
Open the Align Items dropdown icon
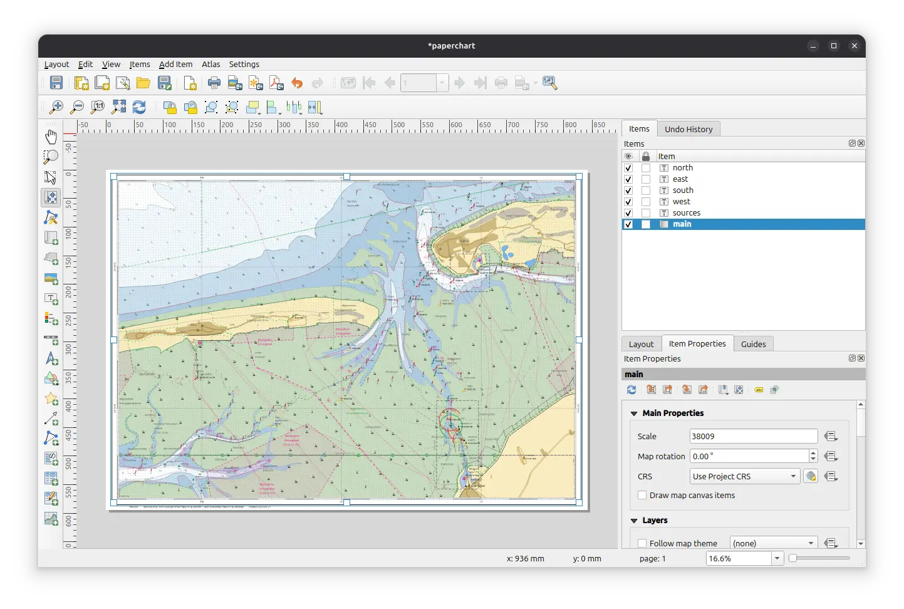click(273, 107)
